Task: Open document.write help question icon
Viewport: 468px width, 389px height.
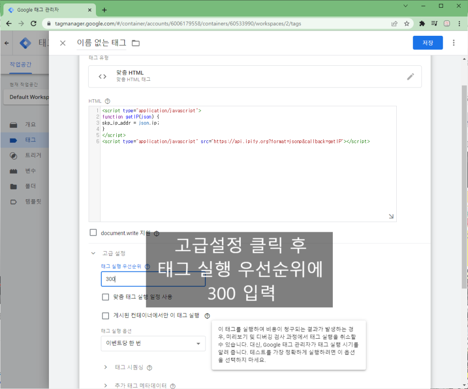Action: (156, 233)
